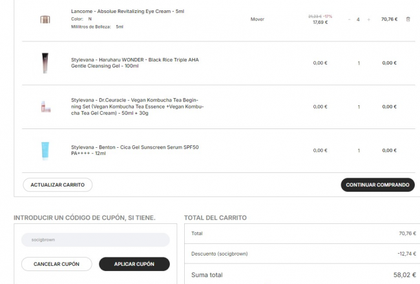This screenshot has height=284, width=420.
Task: Open Dr.Ceuracle Vegan Kombucha Tea Set title
Action: (138, 107)
